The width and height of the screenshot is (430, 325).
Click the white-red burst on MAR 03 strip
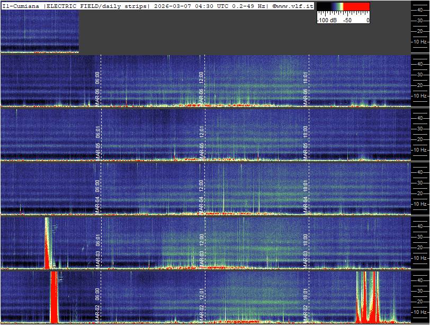48,241
